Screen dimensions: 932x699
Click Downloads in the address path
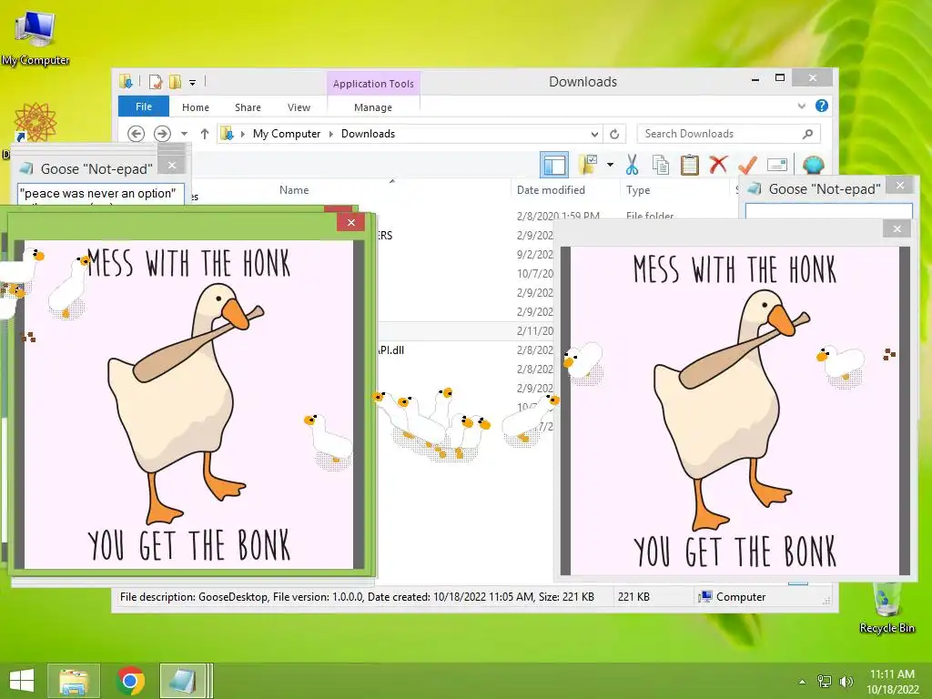coord(368,134)
